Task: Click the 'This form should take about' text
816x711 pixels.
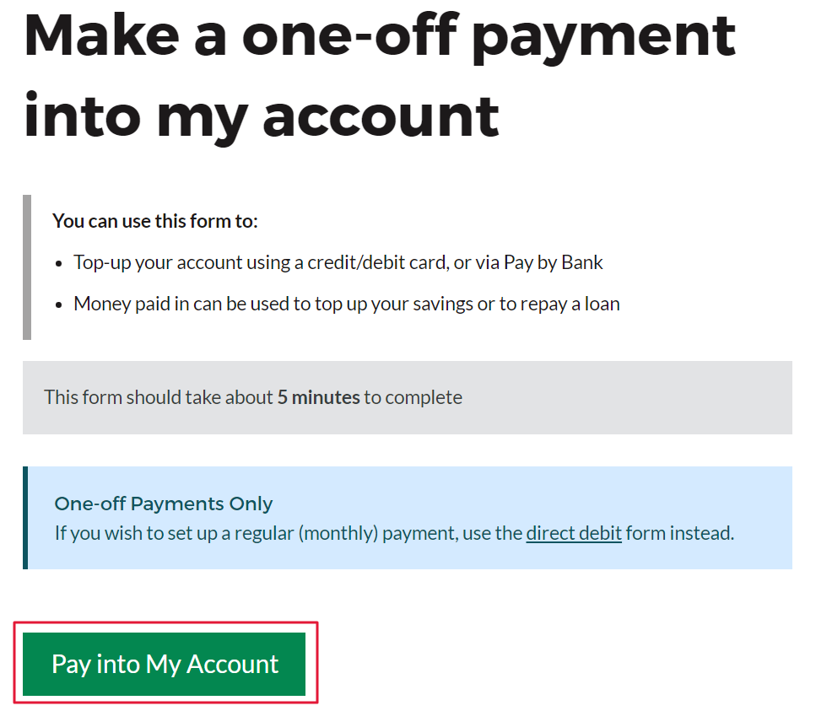Action: point(159,397)
